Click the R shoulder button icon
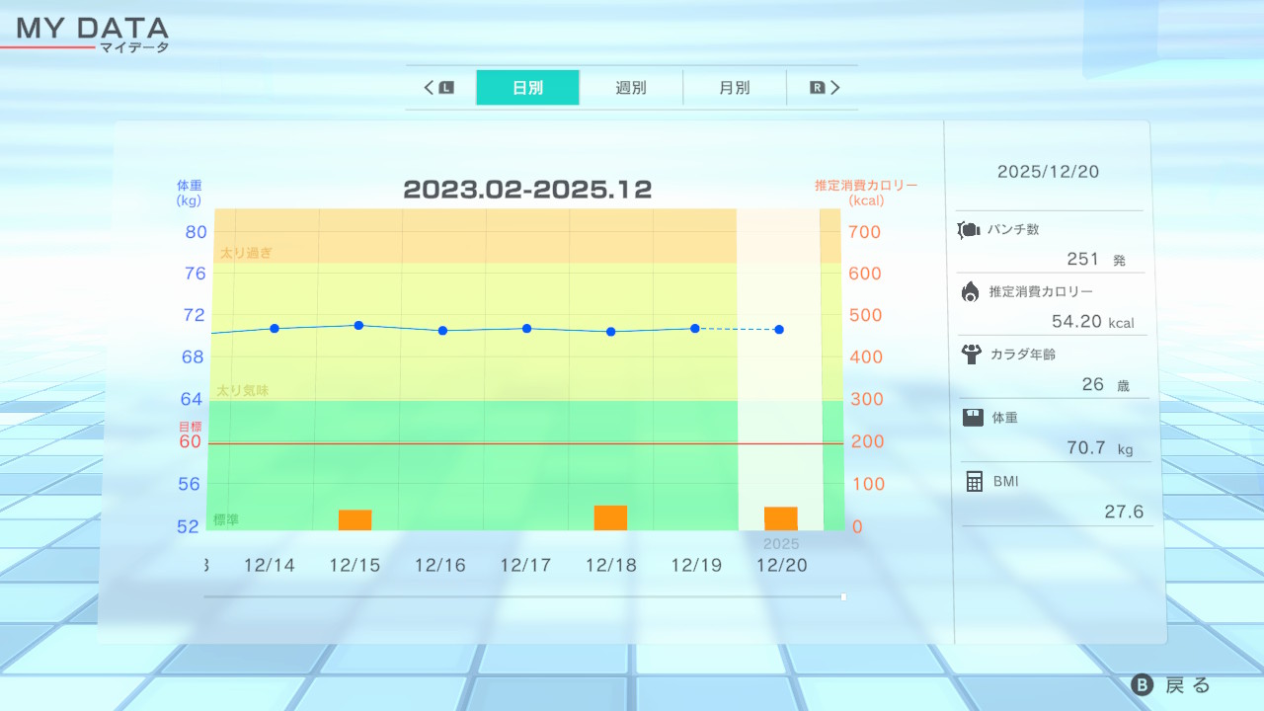Viewport: 1264px width, 711px height. point(817,88)
